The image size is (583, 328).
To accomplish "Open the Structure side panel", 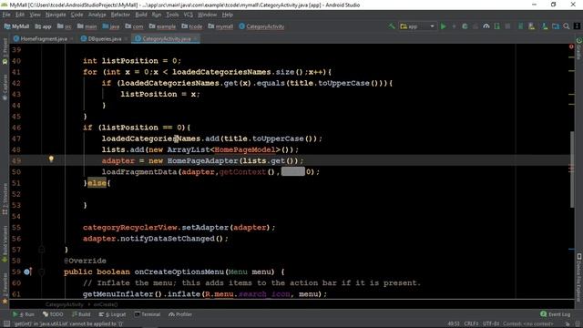I will [x=5, y=199].
